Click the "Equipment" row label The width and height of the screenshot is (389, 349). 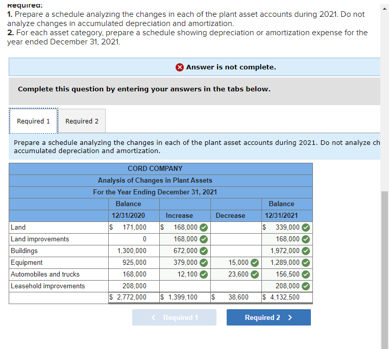click(27, 263)
